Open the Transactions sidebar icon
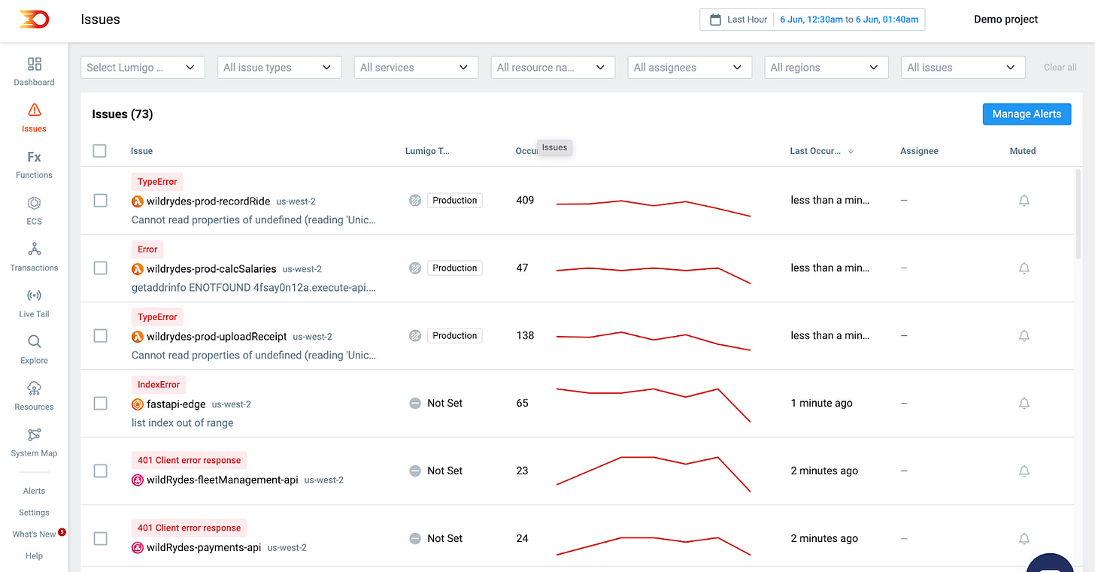1095x572 pixels. (34, 250)
